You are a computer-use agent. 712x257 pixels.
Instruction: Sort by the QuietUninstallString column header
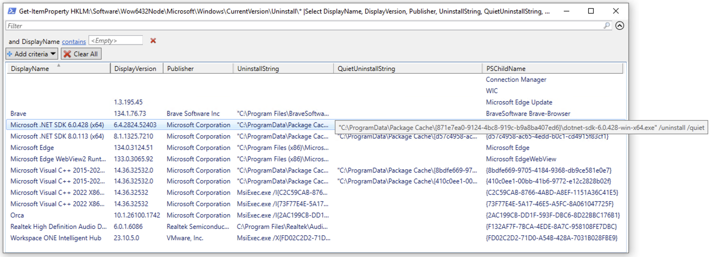[x=366, y=69]
